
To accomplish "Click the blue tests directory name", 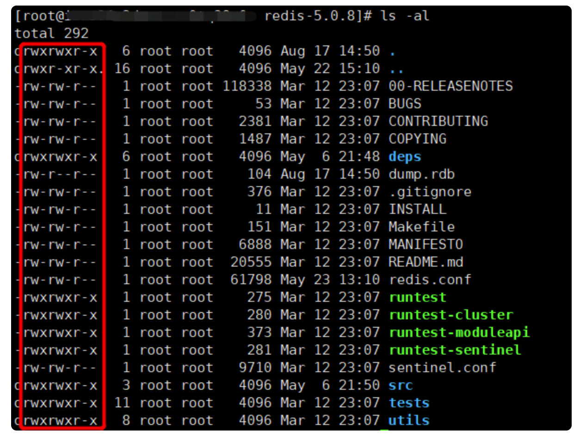I will coord(409,403).
